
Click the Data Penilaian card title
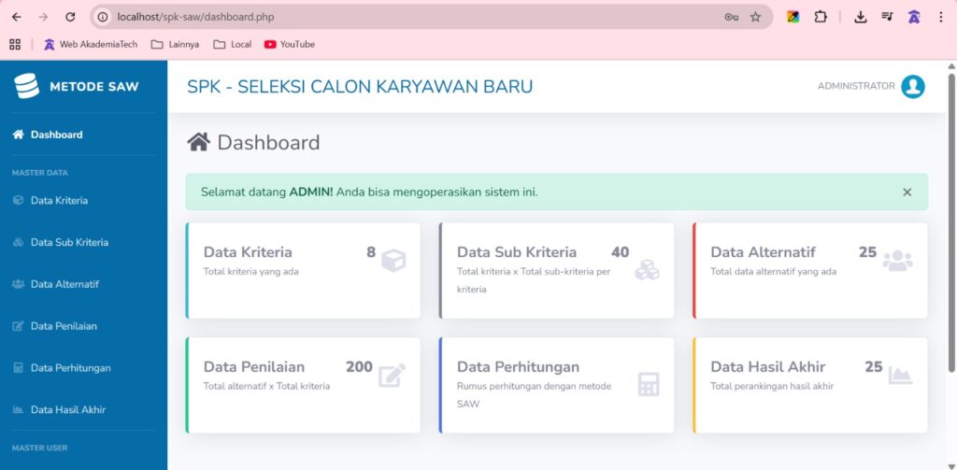point(254,367)
